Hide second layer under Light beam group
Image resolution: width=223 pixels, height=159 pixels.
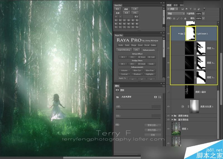168,63
